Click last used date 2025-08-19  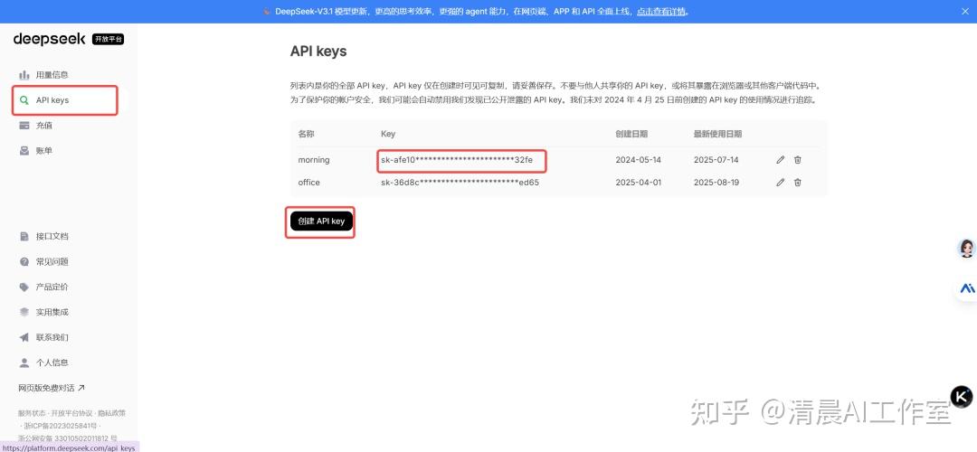point(716,183)
